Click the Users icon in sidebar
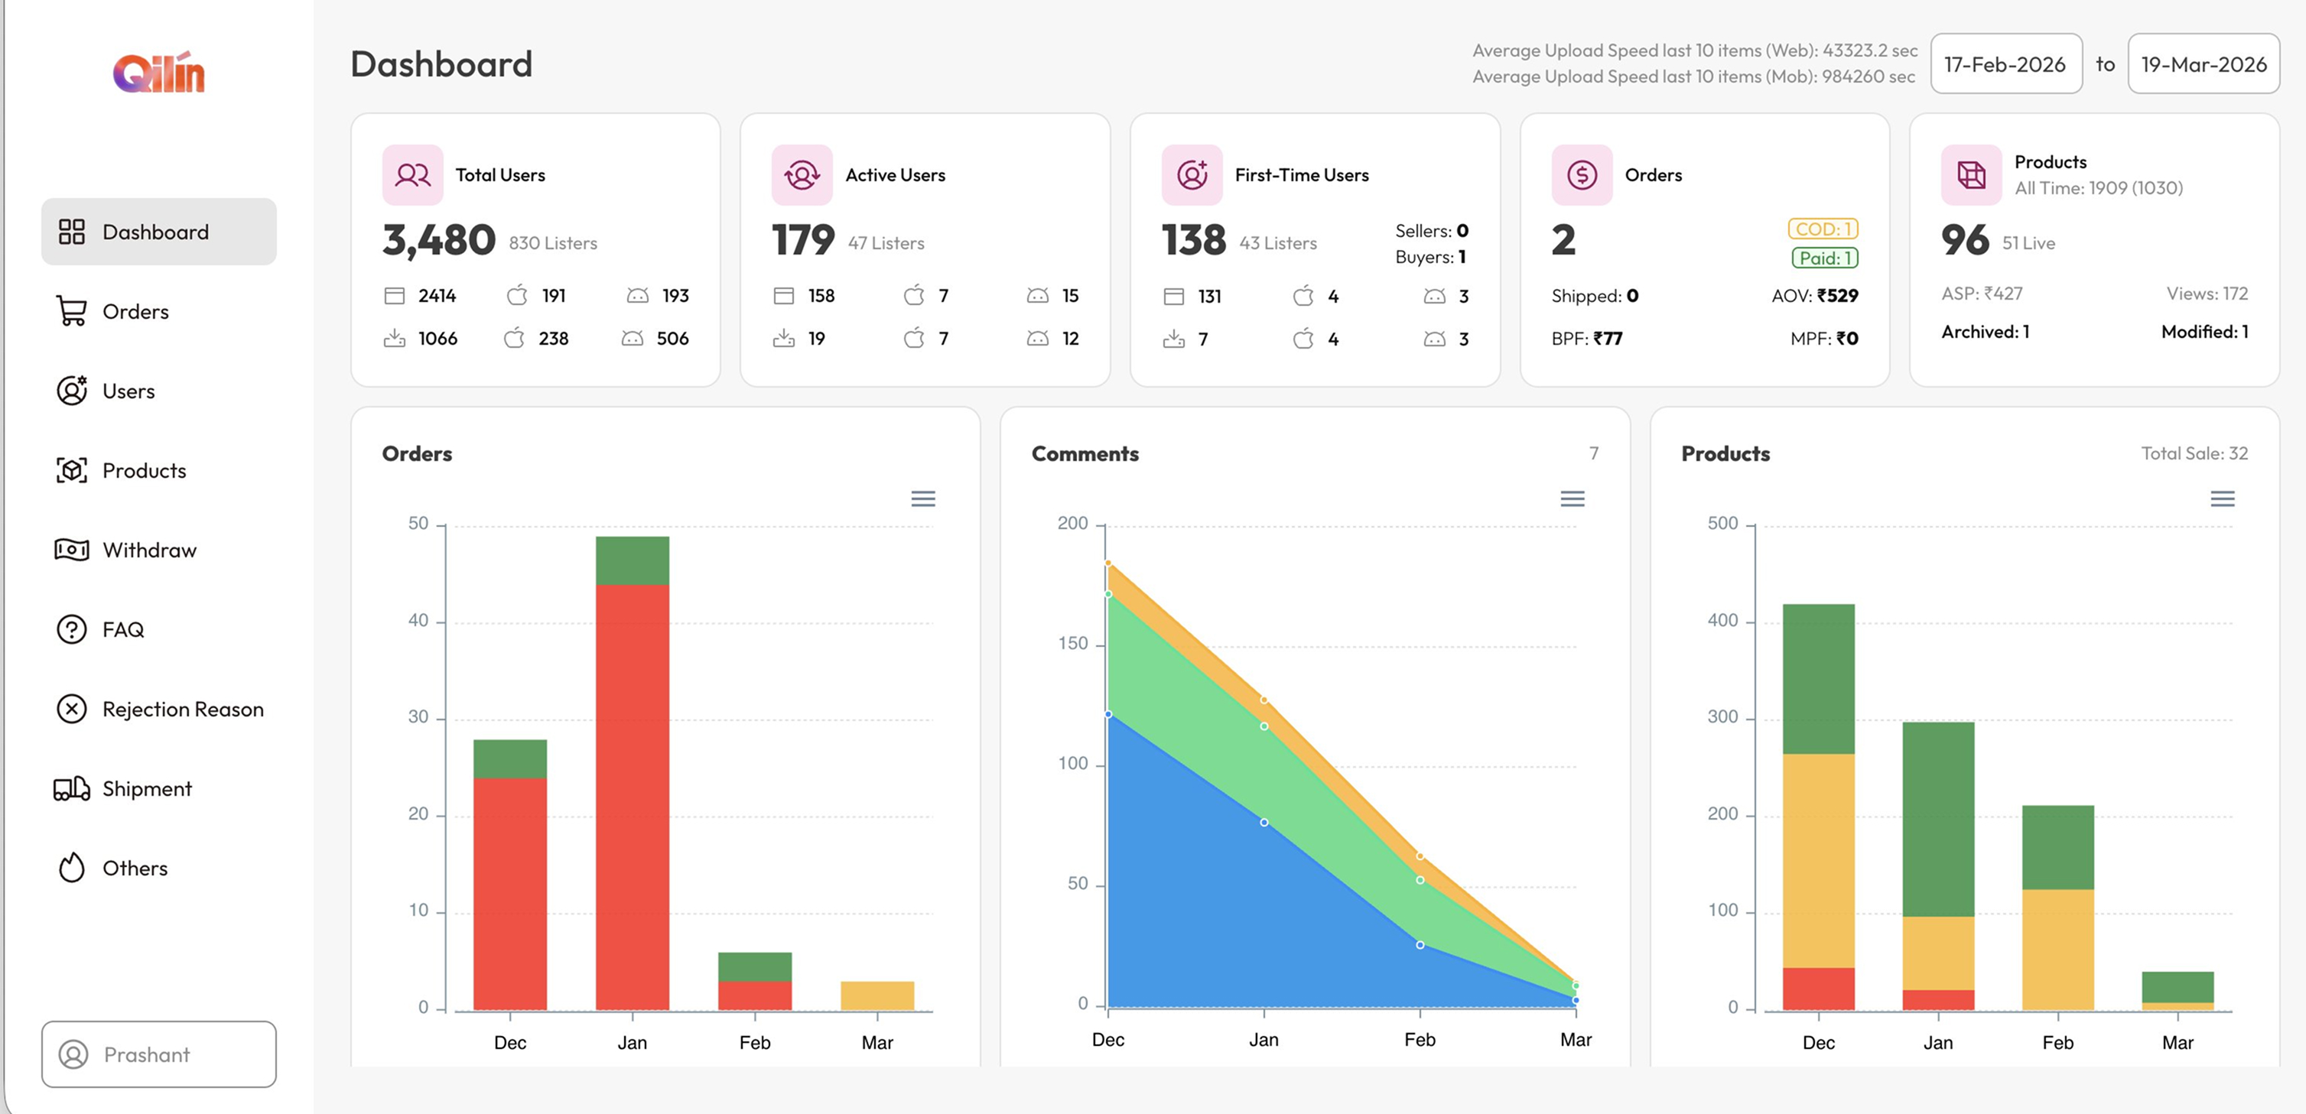Viewport: 2306px width, 1114px height. (72, 390)
